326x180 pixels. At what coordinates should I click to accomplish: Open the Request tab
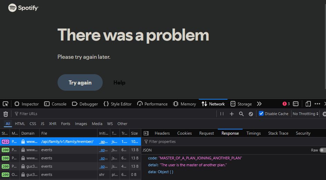point(206,133)
